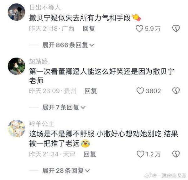Open 羚羊公主's profile avatar
Screen dimensions: 188x180
16,128
